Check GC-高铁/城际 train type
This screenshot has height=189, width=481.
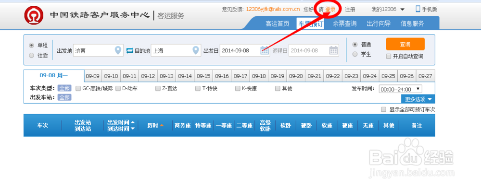tap(78, 89)
